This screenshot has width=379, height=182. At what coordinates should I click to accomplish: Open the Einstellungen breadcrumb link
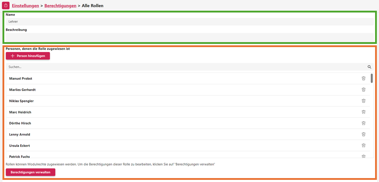tap(25, 6)
